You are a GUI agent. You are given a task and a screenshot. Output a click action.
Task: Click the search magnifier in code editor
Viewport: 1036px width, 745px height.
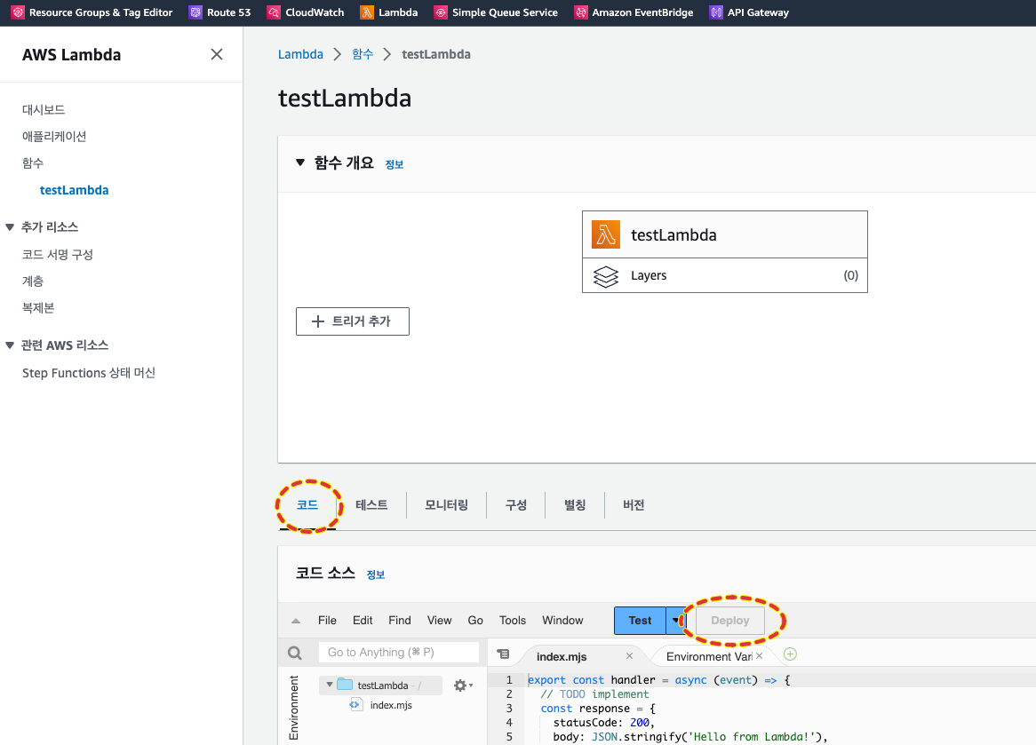coord(295,654)
